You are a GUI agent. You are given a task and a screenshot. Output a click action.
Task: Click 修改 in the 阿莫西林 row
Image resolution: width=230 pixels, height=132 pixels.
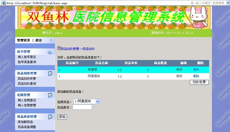pos(179,76)
